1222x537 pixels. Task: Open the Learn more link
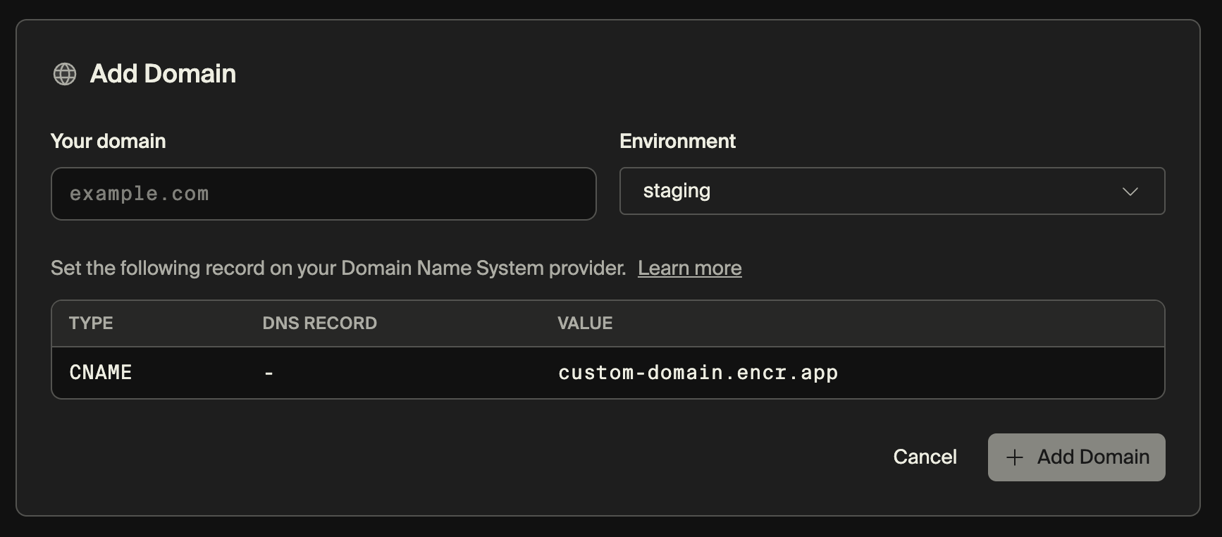tap(690, 268)
